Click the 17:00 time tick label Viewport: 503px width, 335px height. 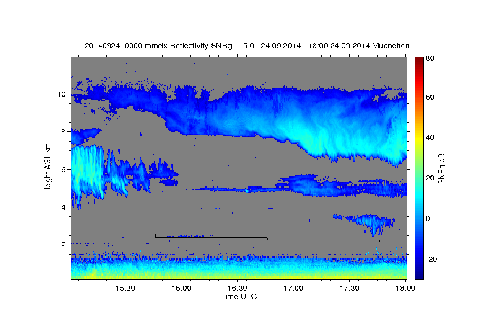[x=293, y=289]
